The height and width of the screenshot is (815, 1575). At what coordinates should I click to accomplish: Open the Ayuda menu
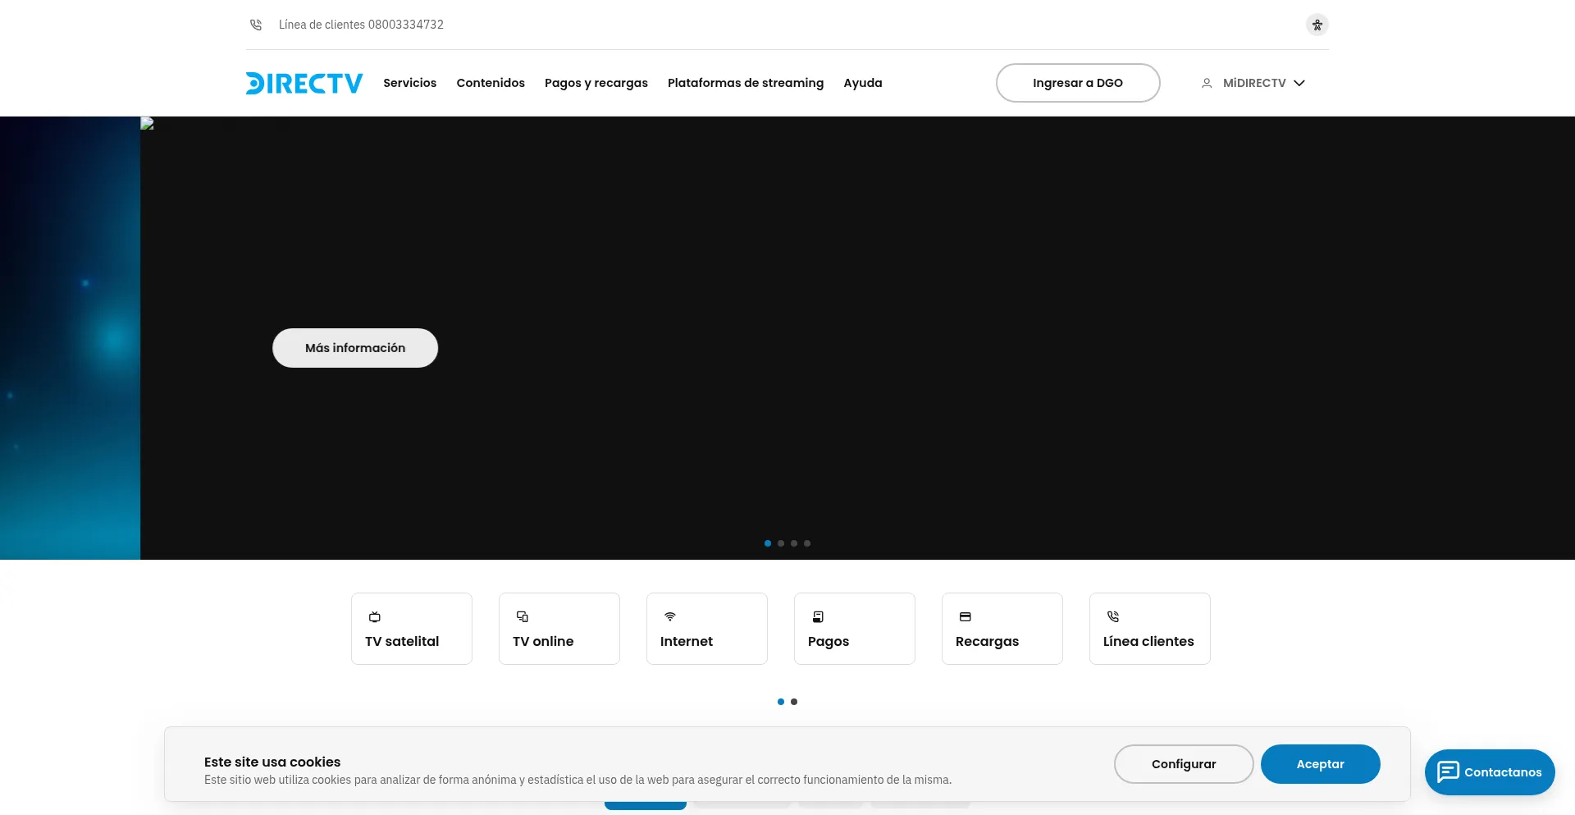click(x=863, y=83)
